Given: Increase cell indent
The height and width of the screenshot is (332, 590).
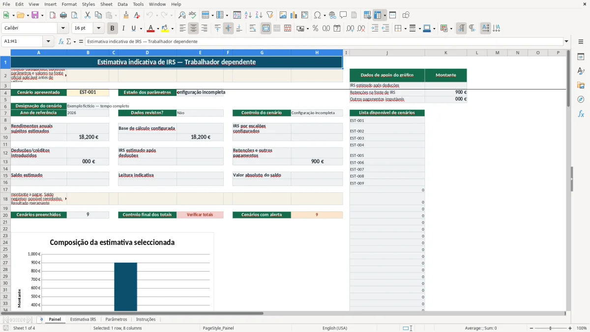Looking at the screenshot, I should pyautogui.click(x=375, y=29).
